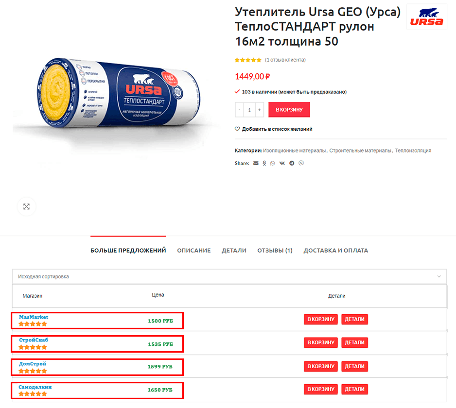View details of СтройСнаб offer
This screenshot has height=408, width=456.
click(354, 342)
